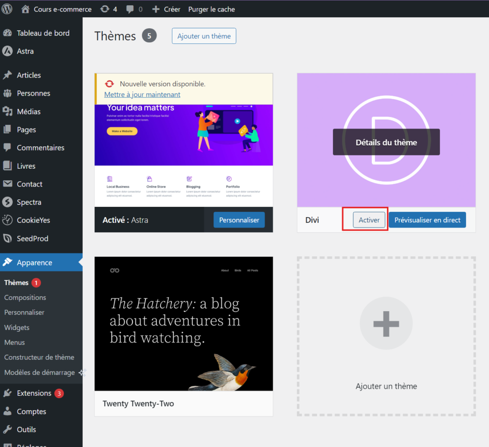Click the Divi theme name
489x447 pixels.
[x=312, y=220]
